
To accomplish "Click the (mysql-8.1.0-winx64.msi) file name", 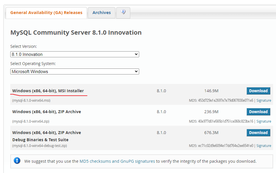I will click(31, 101).
